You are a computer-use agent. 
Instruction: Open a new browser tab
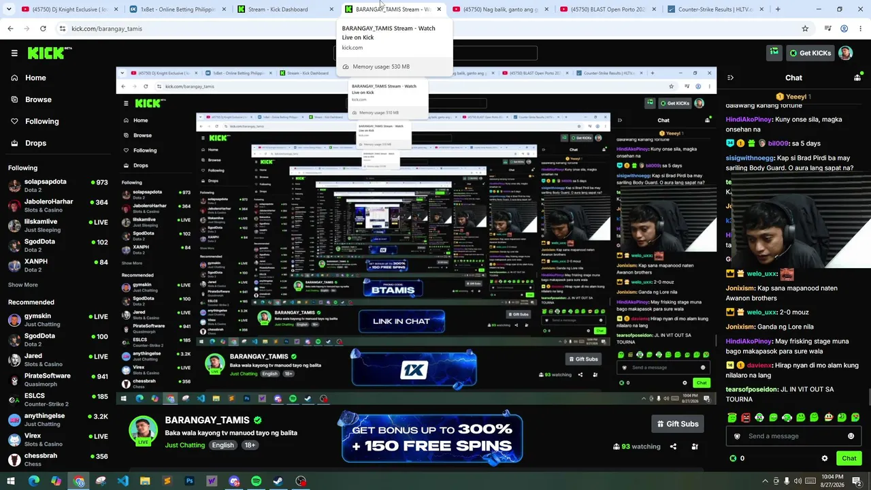[x=778, y=10]
